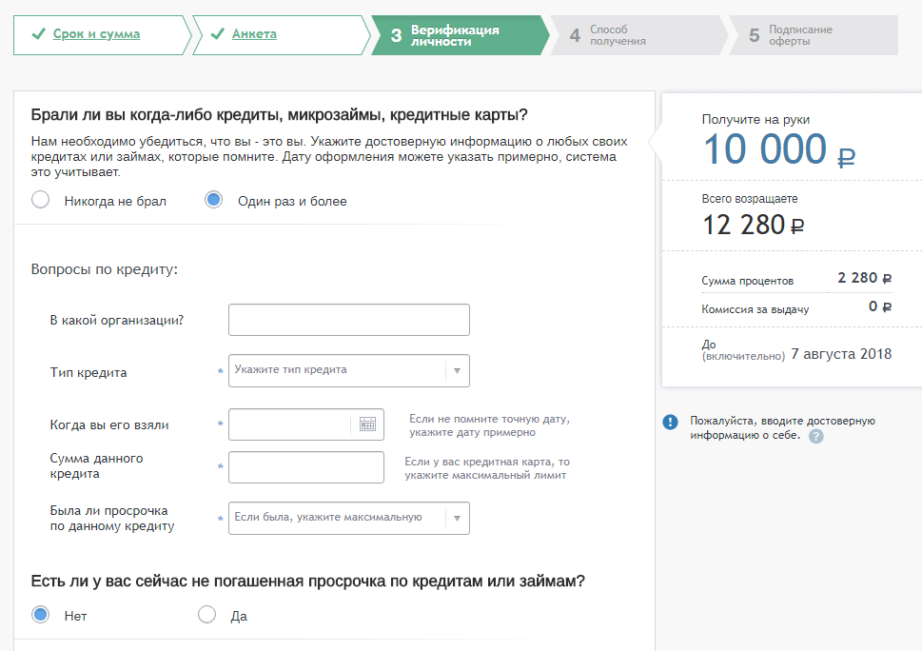Expand the overdue 'Если была, укажите максимальную' dropdown

(x=337, y=519)
